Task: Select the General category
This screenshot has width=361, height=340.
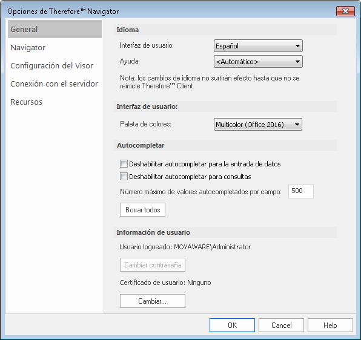Action: coord(55,29)
